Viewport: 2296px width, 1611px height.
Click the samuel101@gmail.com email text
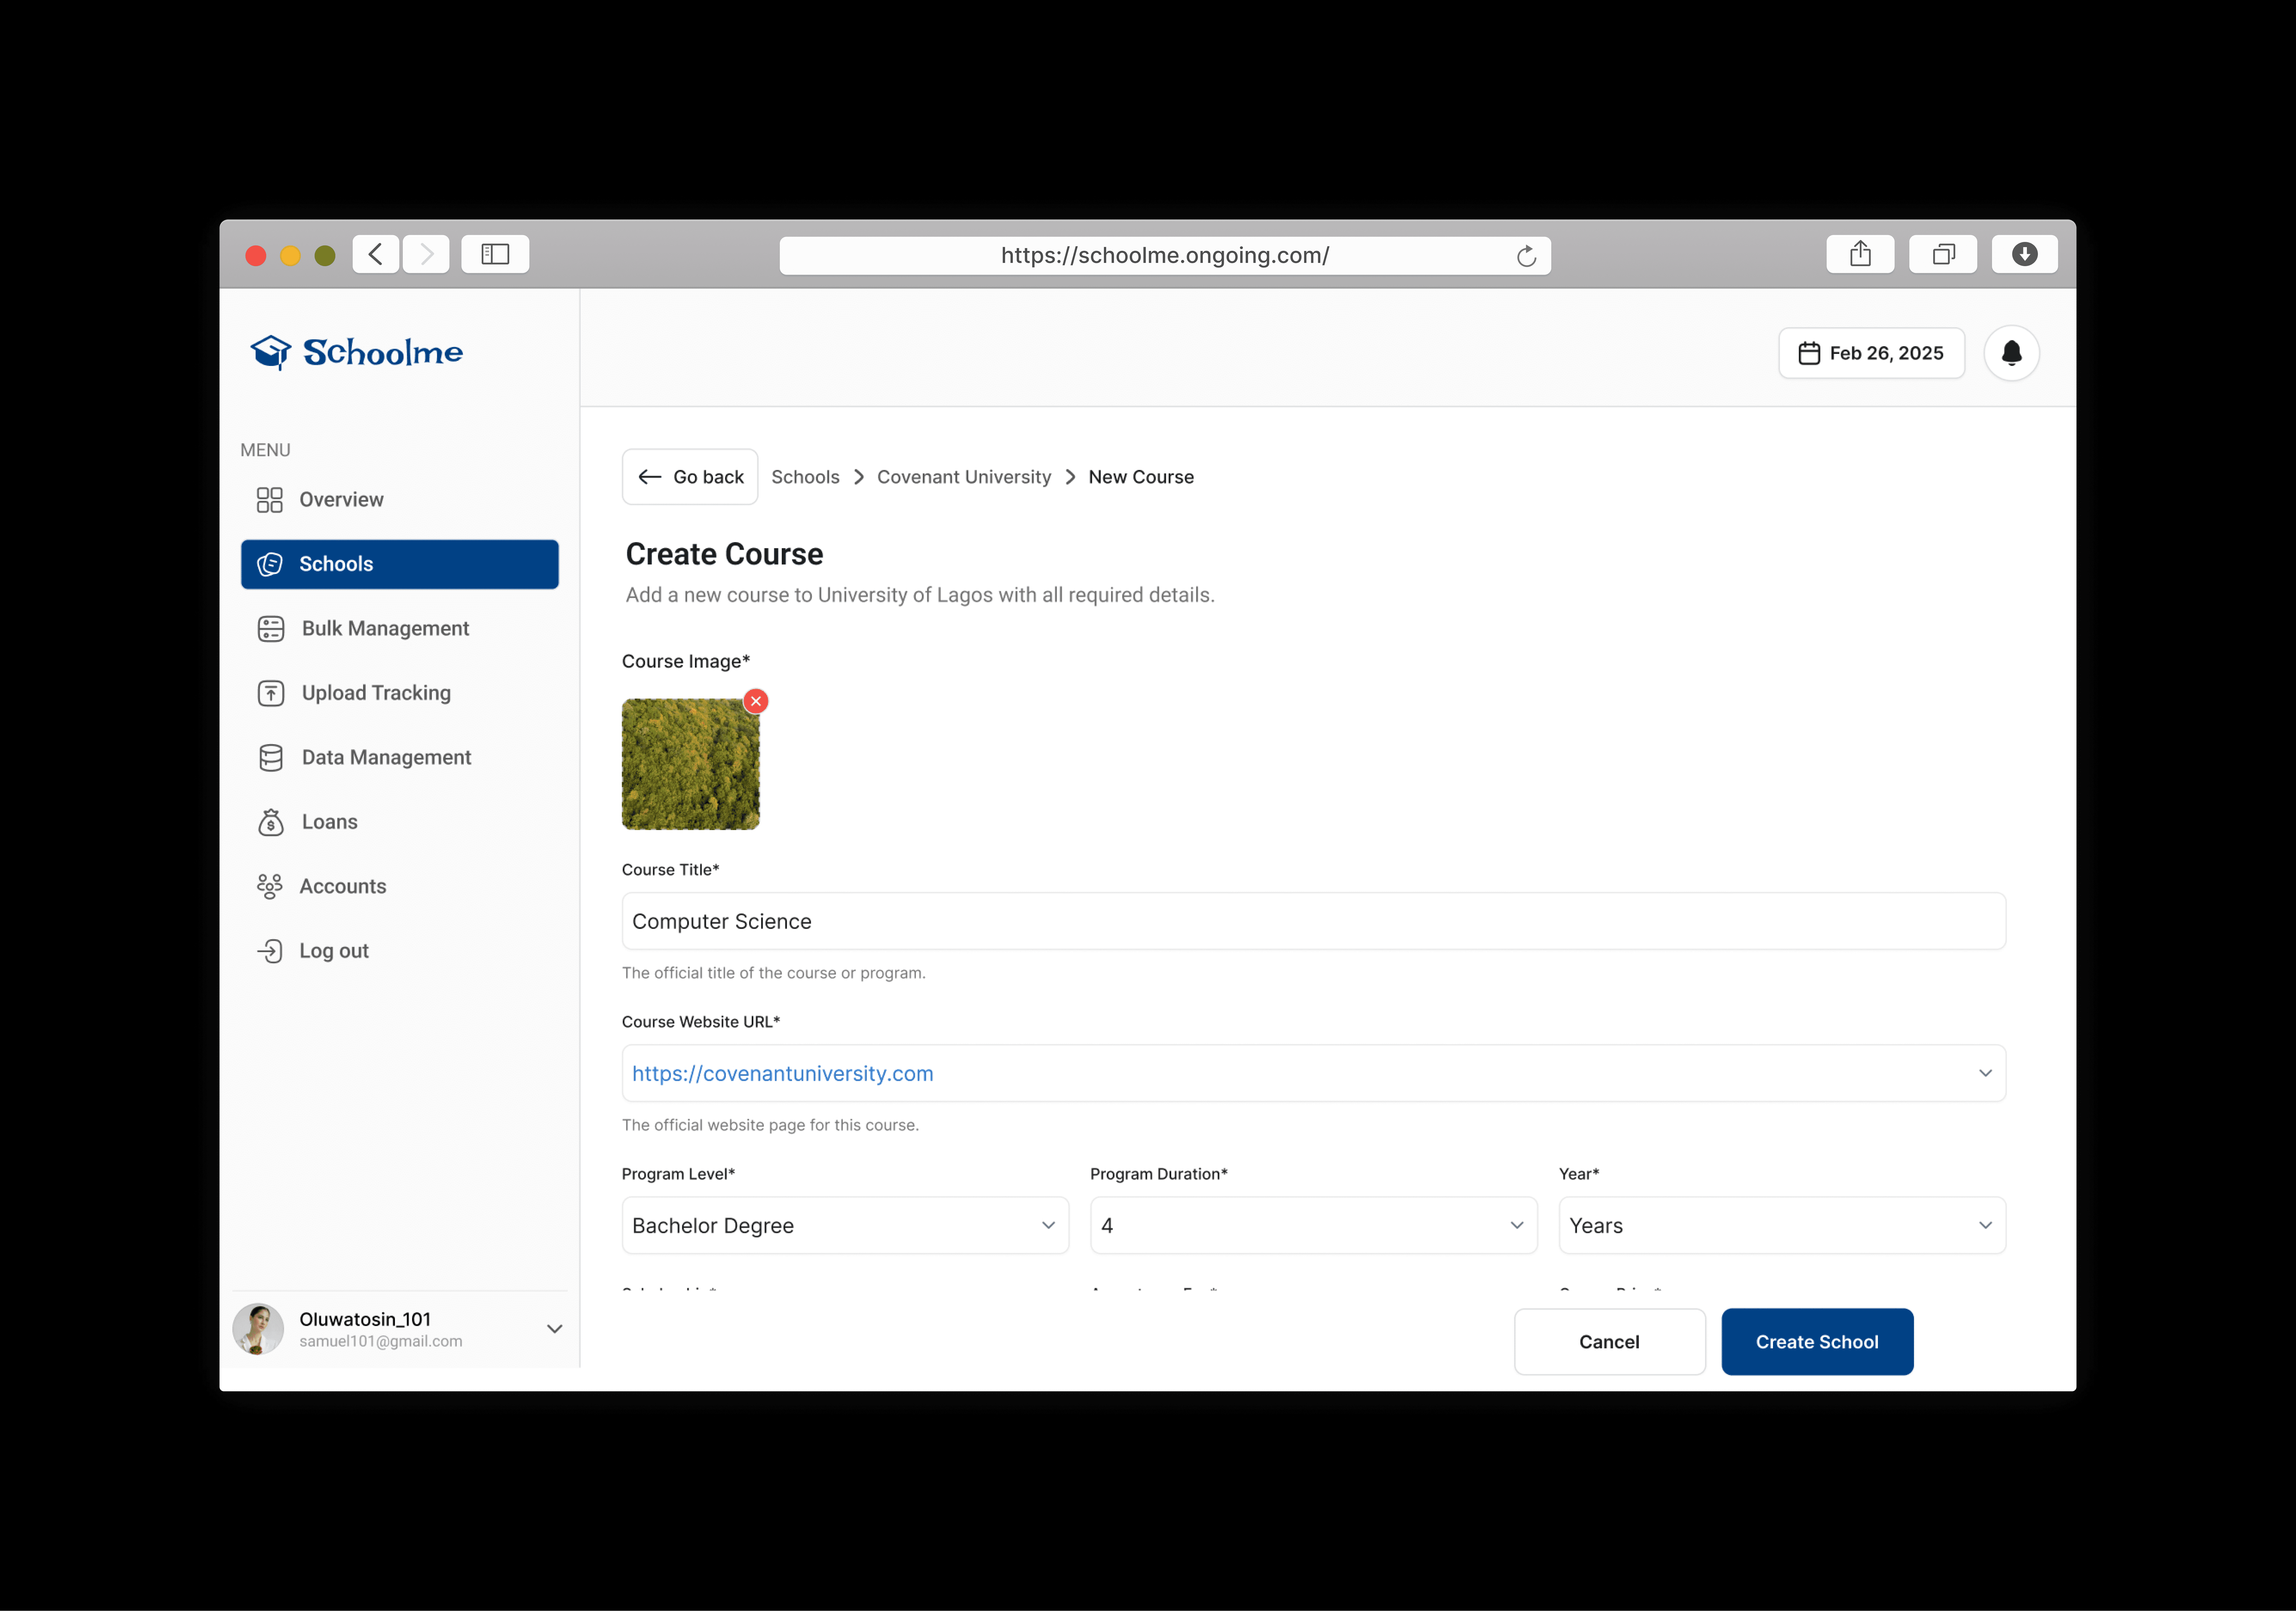(x=381, y=1342)
